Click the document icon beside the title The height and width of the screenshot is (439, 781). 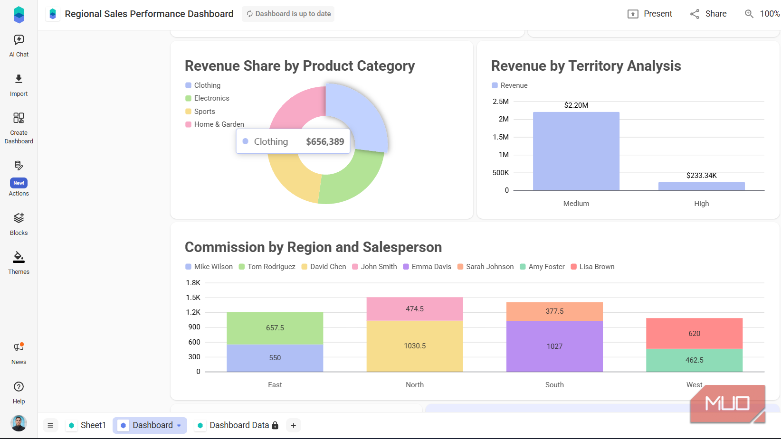point(53,14)
